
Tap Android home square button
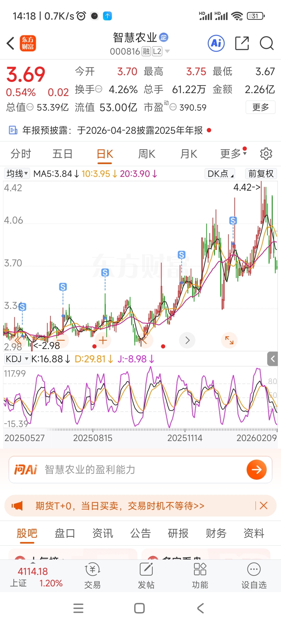click(139, 608)
